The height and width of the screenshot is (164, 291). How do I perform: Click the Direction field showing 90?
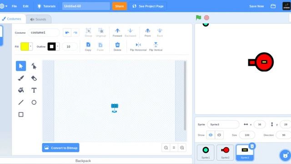point(283,135)
